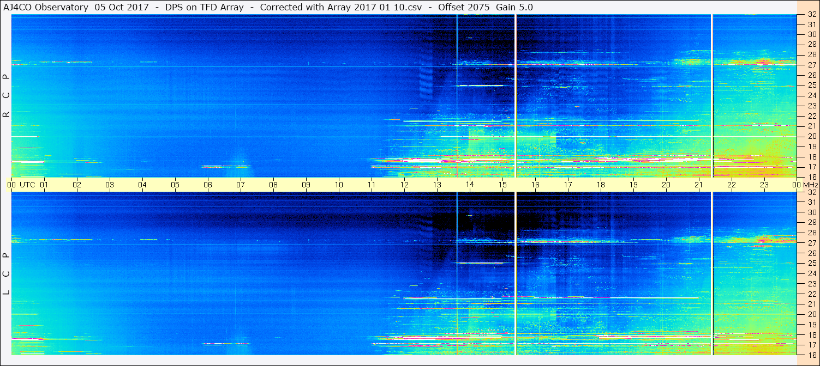Select hour 17 on the UTC axis
This screenshot has width=820, height=366.
[x=568, y=185]
